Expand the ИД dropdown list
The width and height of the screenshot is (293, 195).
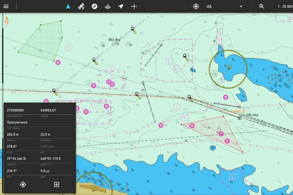(241, 7)
